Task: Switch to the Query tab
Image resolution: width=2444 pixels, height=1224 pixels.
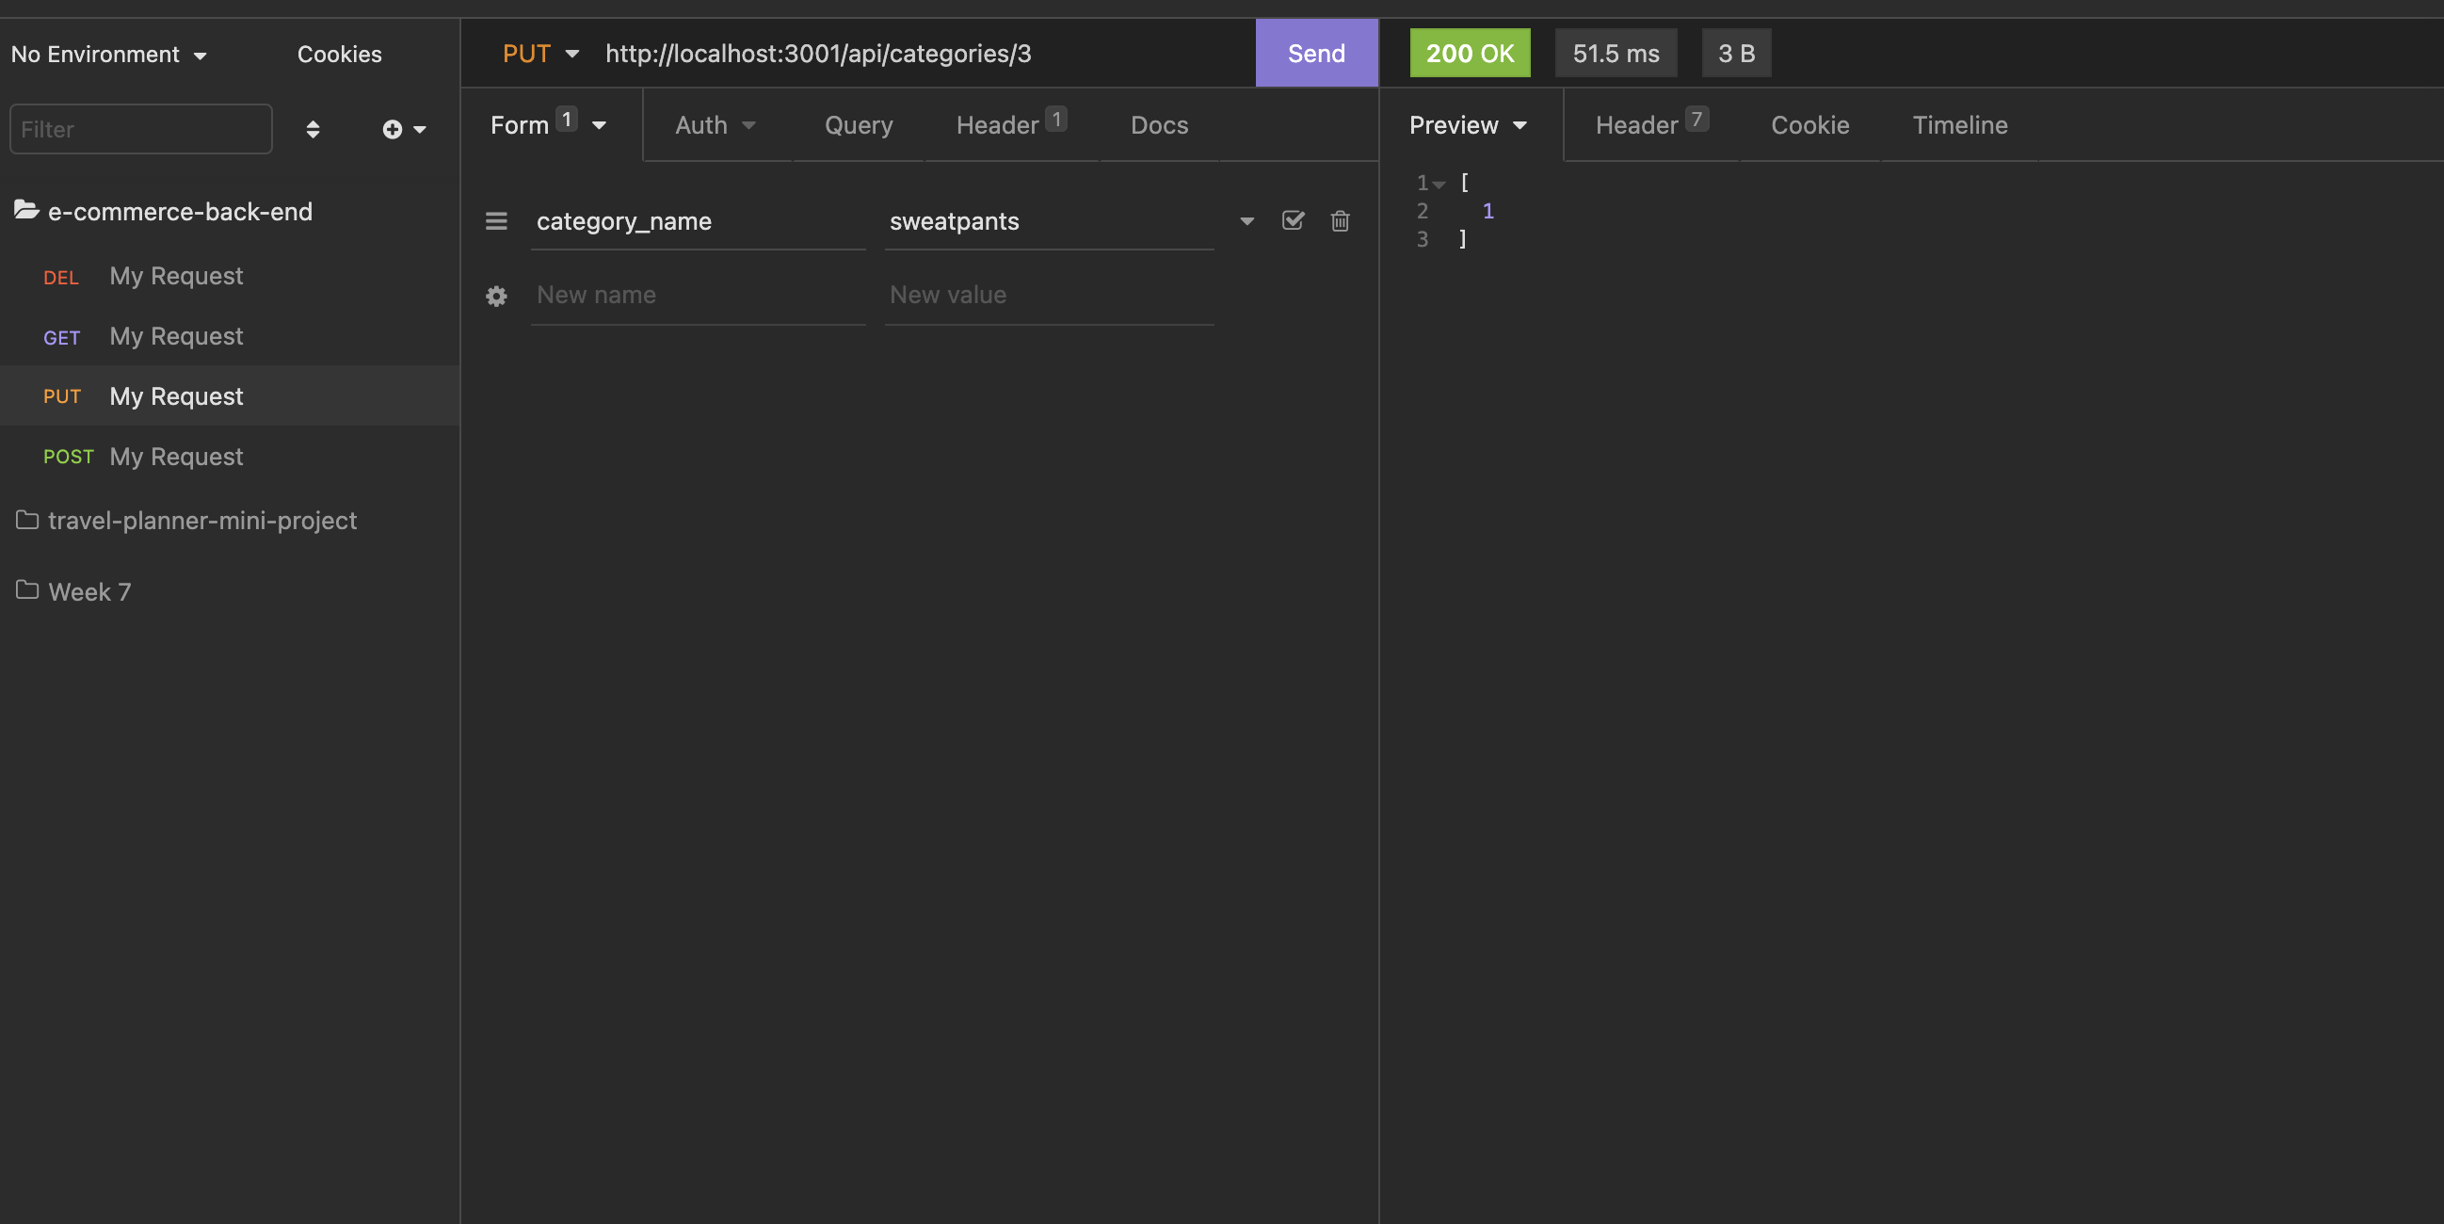Action: [858, 125]
